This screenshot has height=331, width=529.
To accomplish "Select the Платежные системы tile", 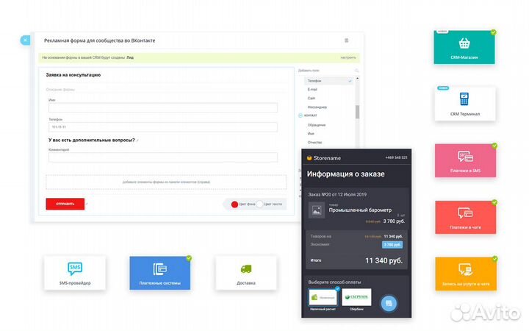I will 160,272.
